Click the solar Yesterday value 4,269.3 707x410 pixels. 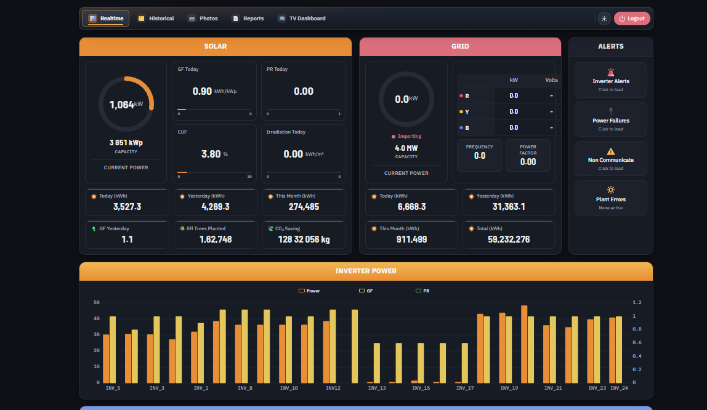[x=216, y=207]
